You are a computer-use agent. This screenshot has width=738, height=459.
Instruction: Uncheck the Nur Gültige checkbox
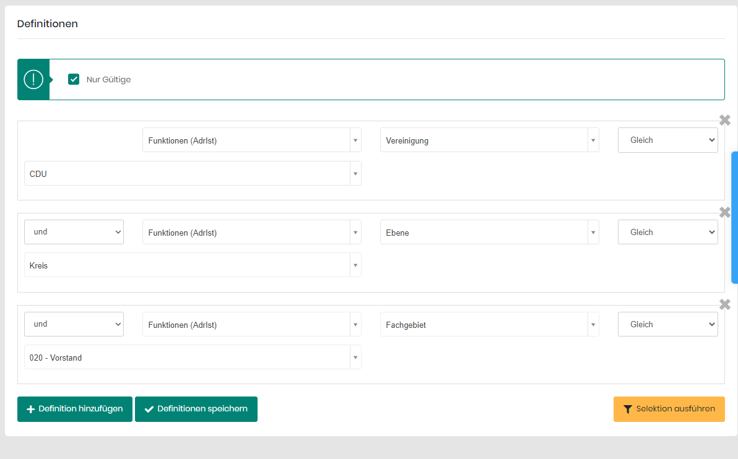coord(74,79)
